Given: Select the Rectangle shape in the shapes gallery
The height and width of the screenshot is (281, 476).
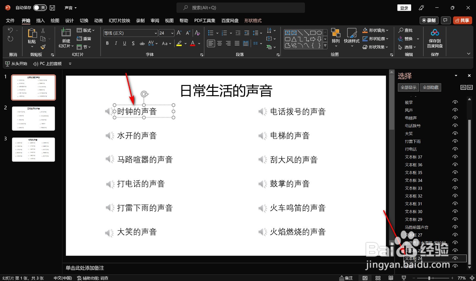Looking at the screenshot, I should click(313, 32).
